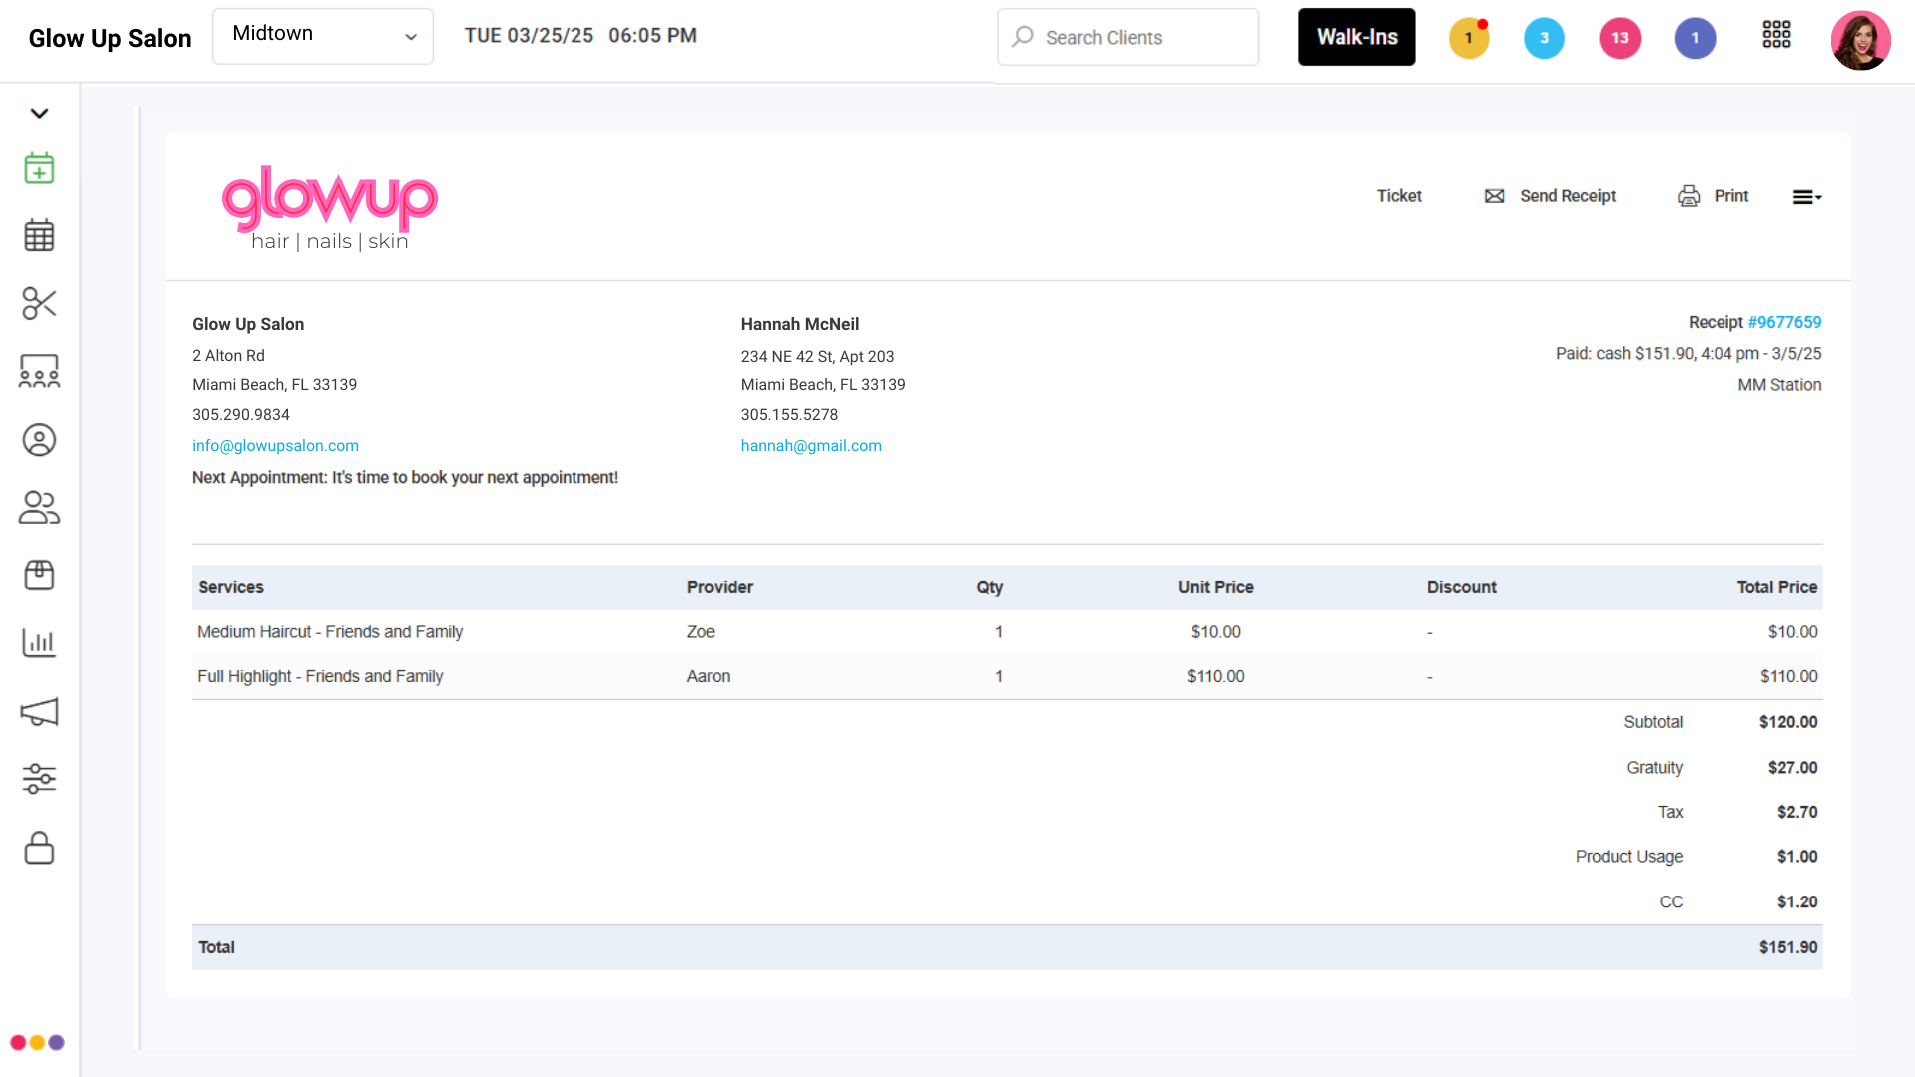Open the user profile avatar

pos(1861,41)
